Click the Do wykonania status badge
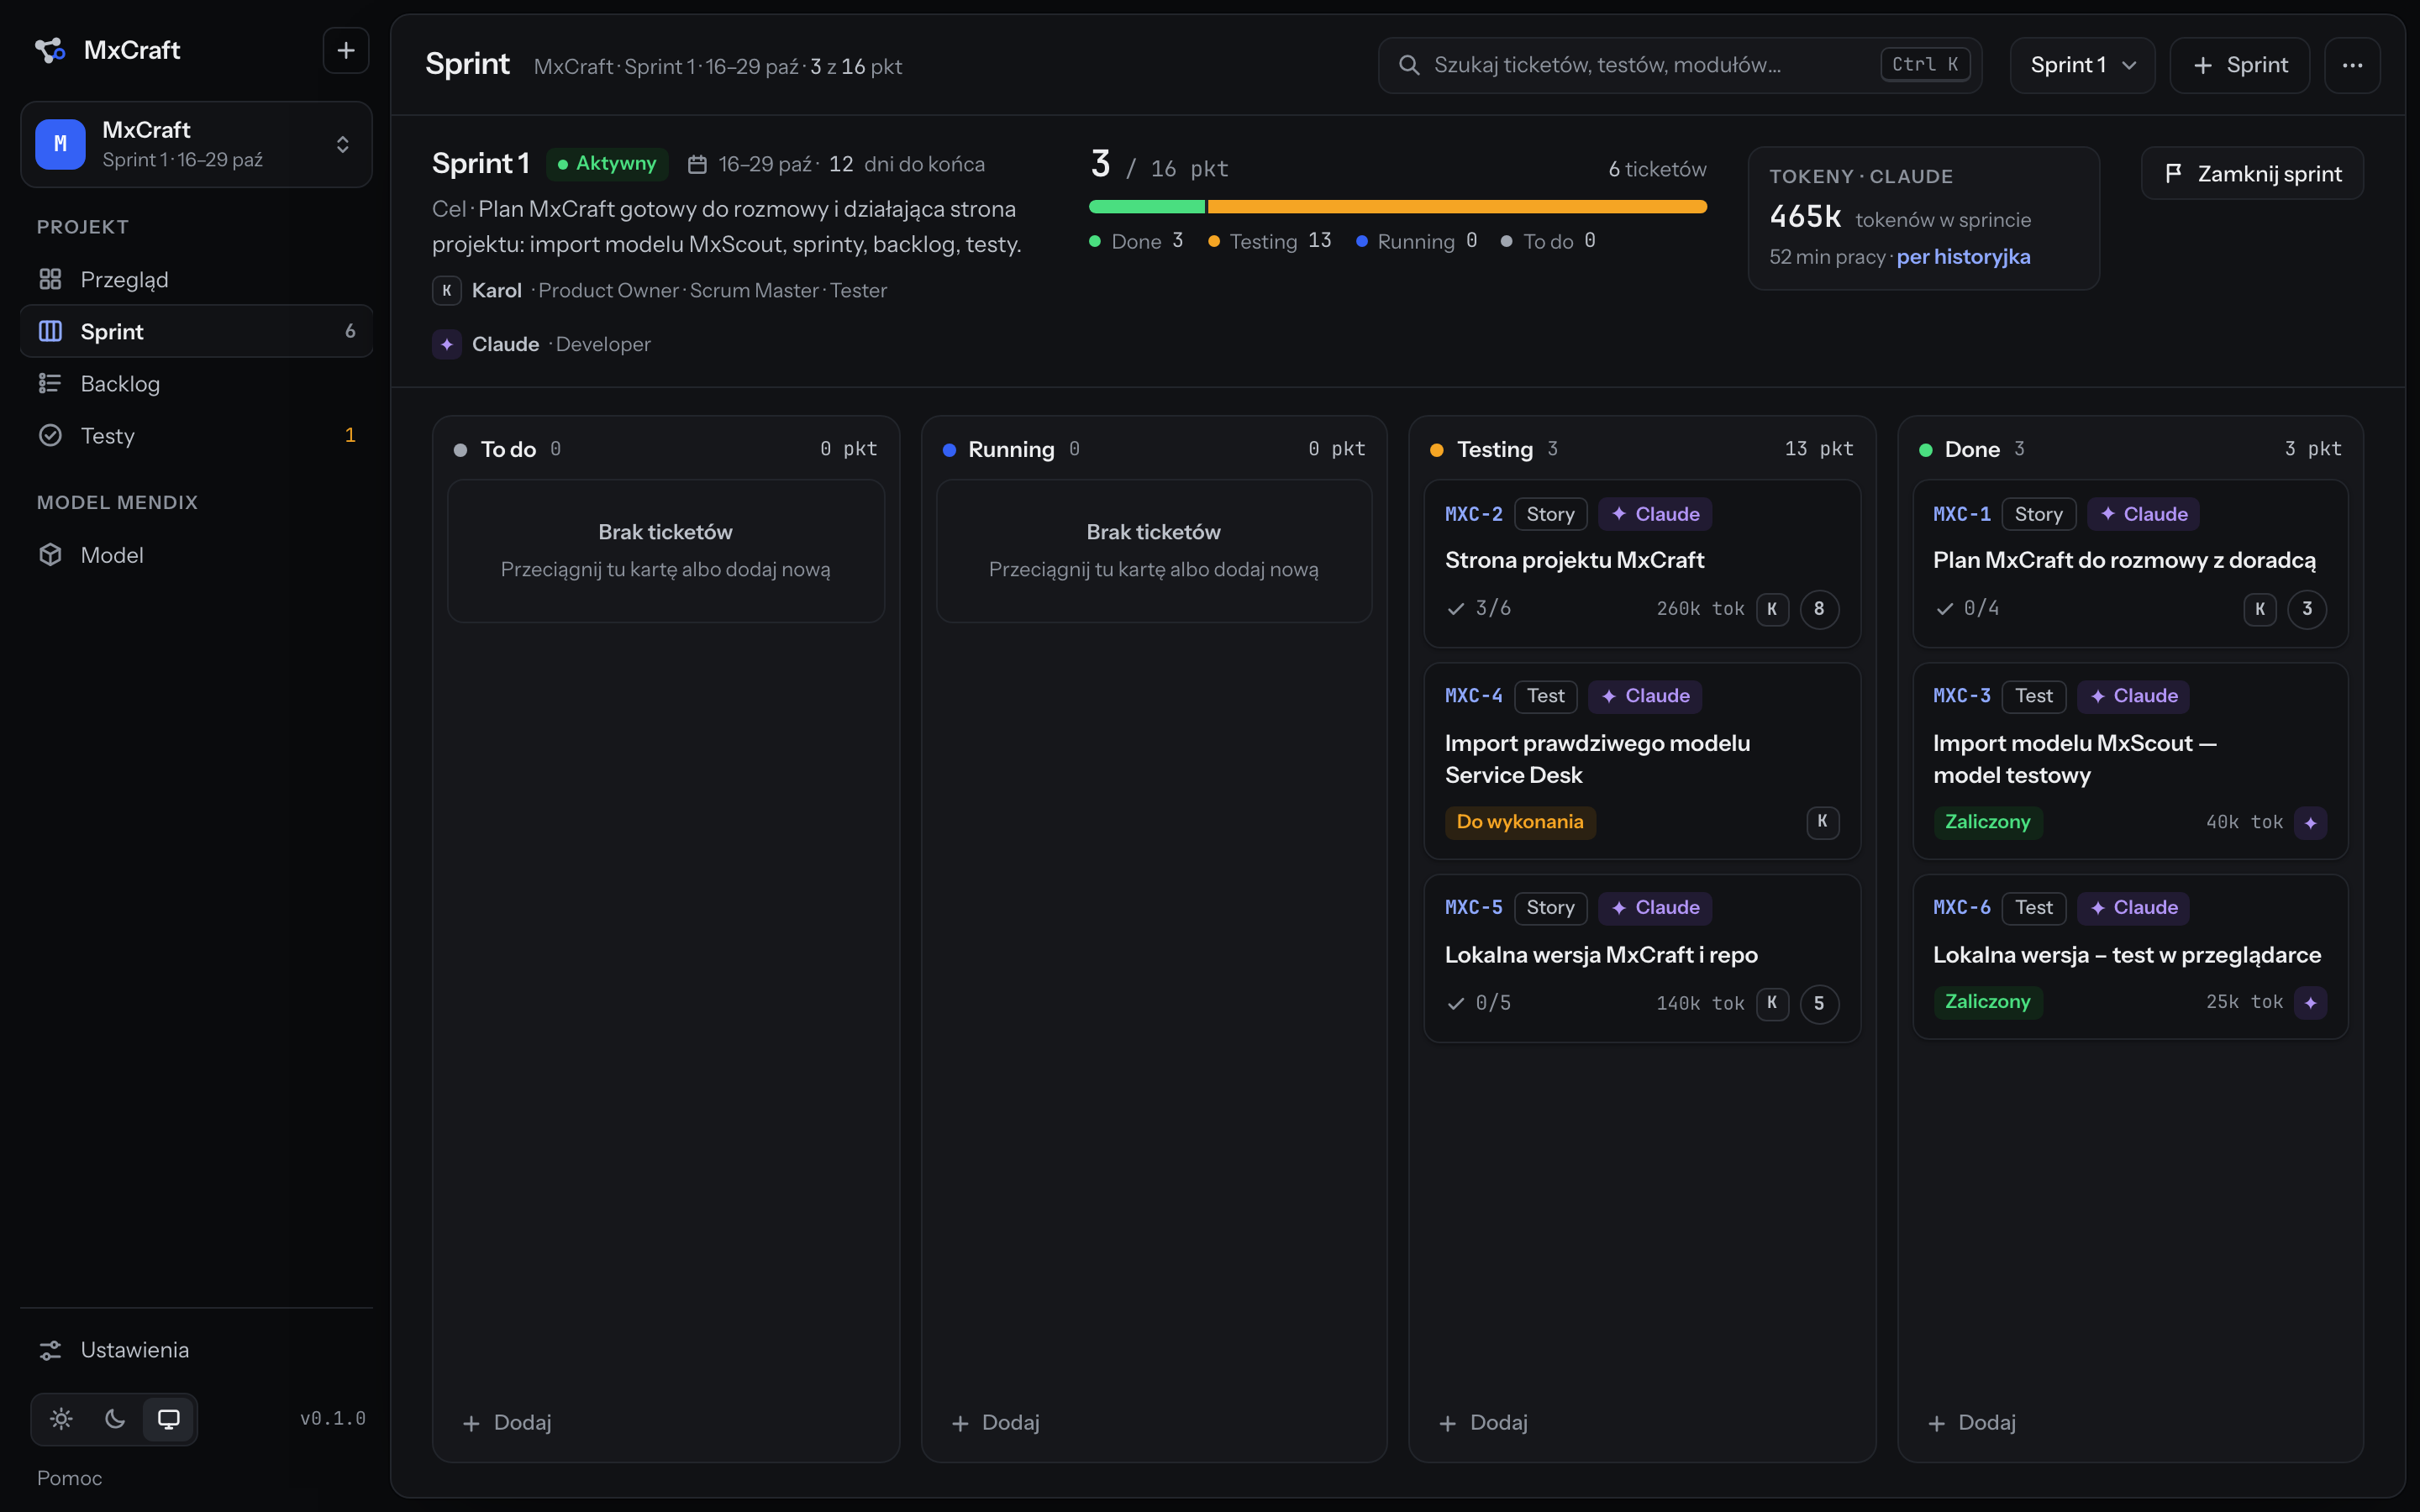Viewport: 2420px width, 1512px height. pos(1520,822)
